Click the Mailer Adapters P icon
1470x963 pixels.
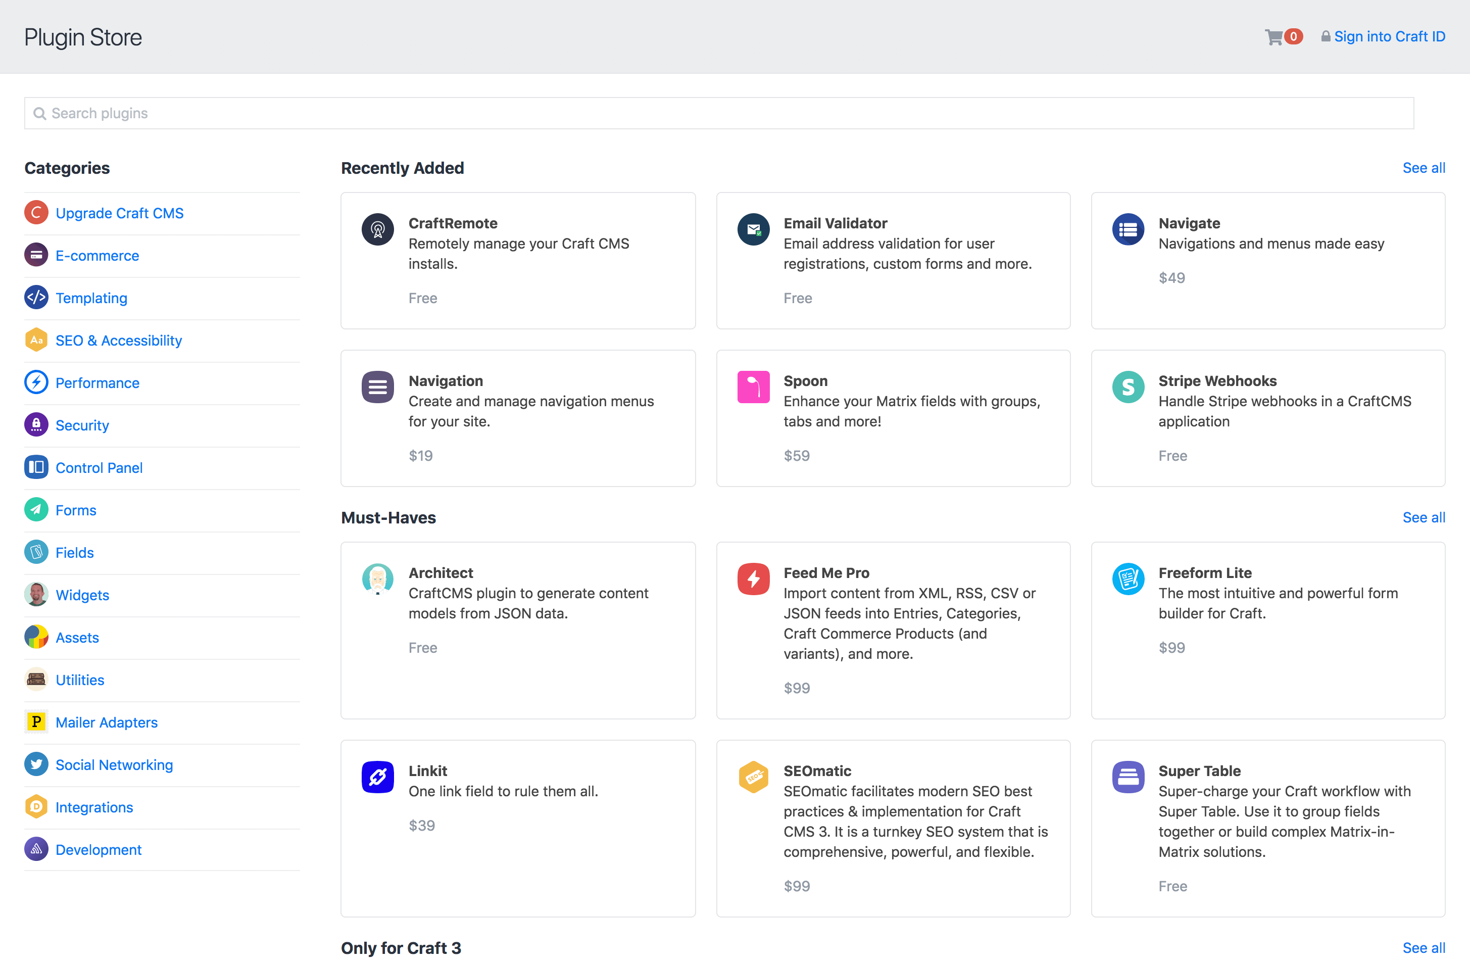click(x=36, y=721)
